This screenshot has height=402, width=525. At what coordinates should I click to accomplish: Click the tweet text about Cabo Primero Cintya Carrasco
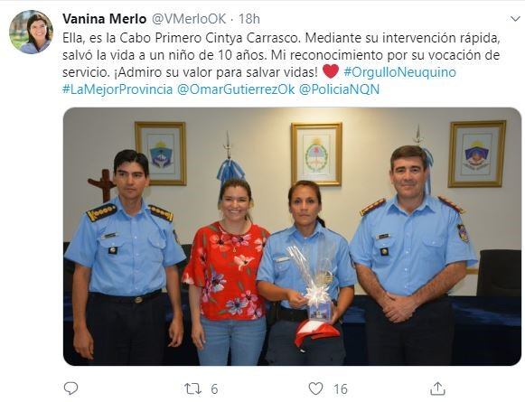pos(281,55)
